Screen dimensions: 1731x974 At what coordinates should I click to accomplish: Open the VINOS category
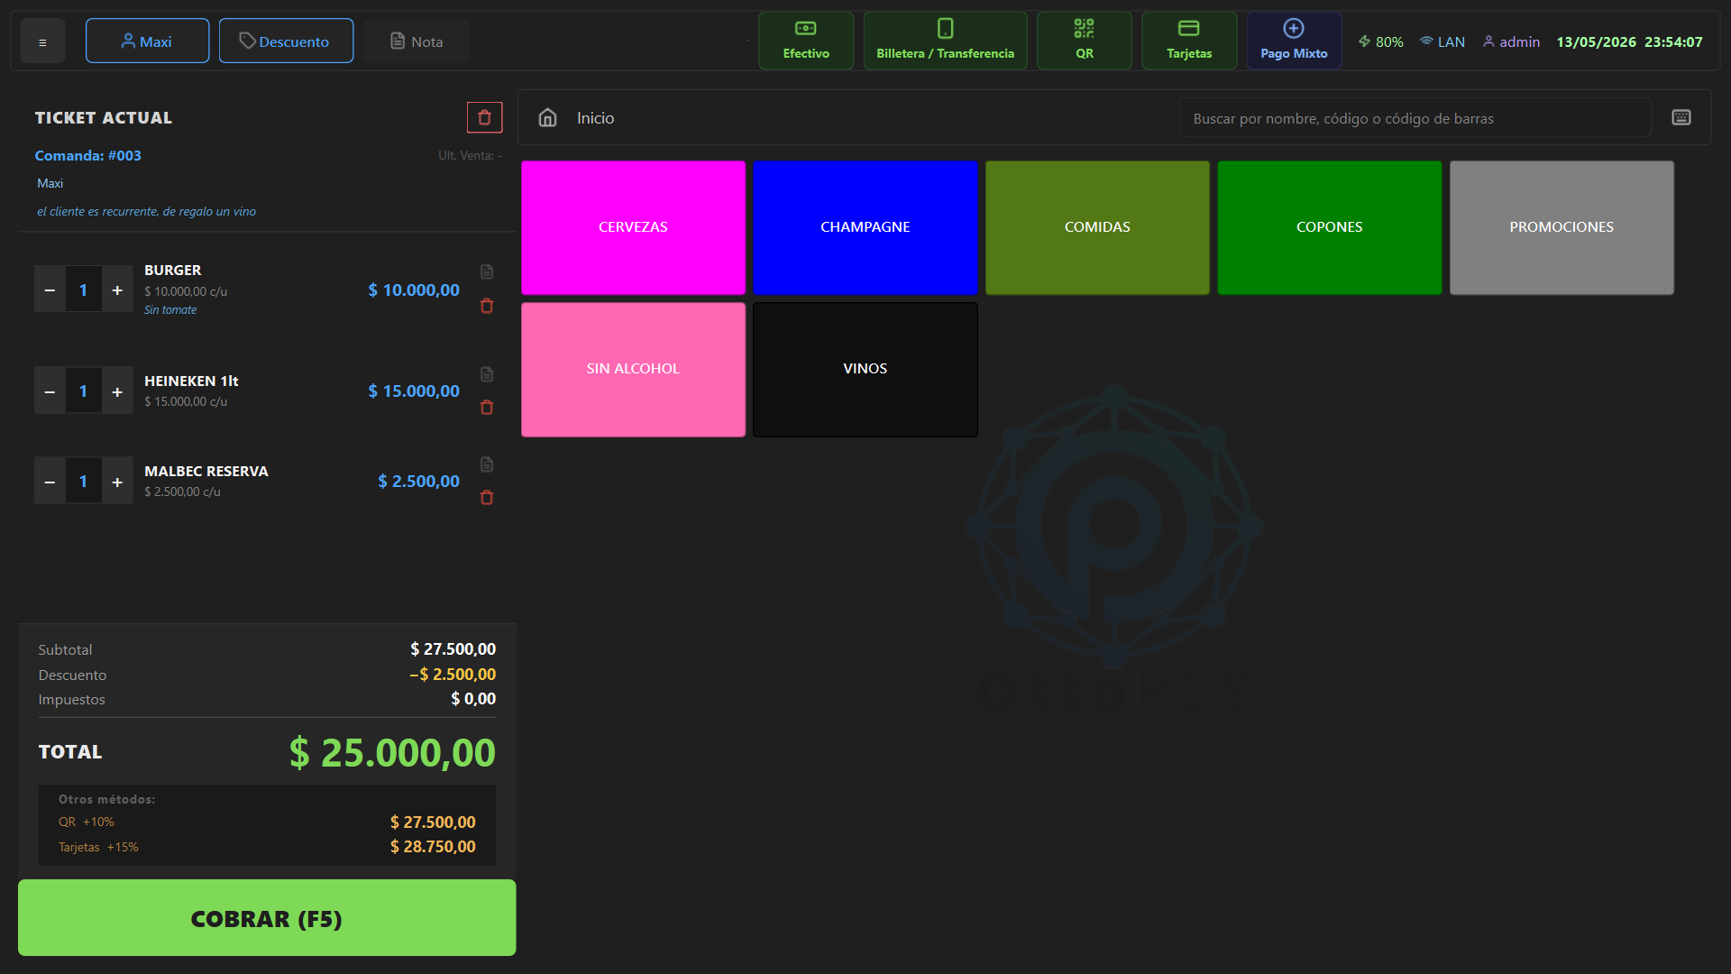pos(865,369)
